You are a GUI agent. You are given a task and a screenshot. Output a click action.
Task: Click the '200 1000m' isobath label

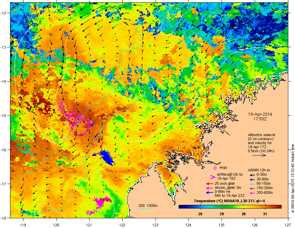point(148,206)
